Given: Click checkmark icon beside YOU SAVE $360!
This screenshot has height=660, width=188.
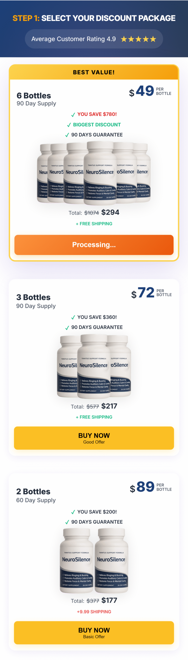Looking at the screenshot, I should point(73,317).
